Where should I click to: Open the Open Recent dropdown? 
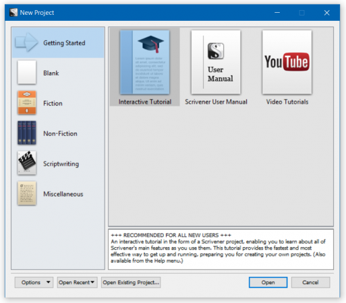[77, 282]
